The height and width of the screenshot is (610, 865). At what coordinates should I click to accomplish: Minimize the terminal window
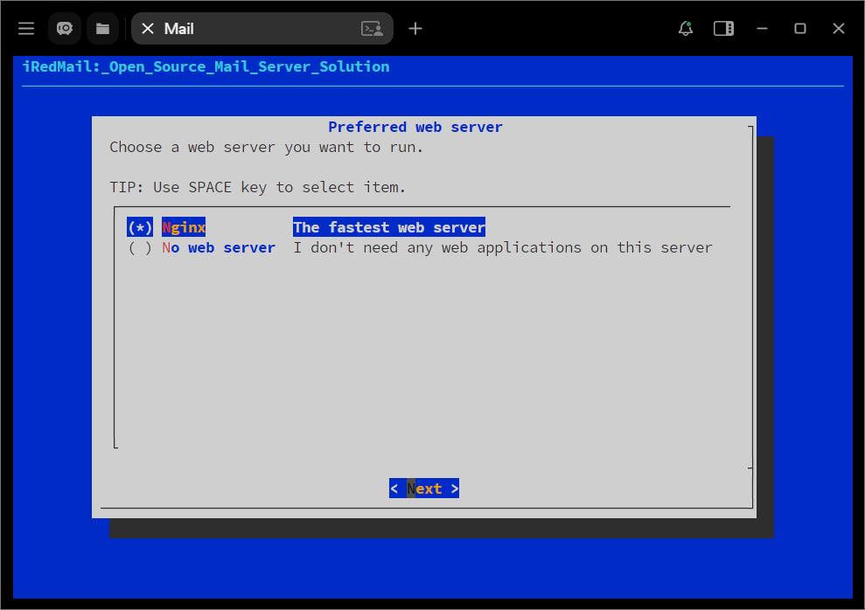pyautogui.click(x=762, y=29)
